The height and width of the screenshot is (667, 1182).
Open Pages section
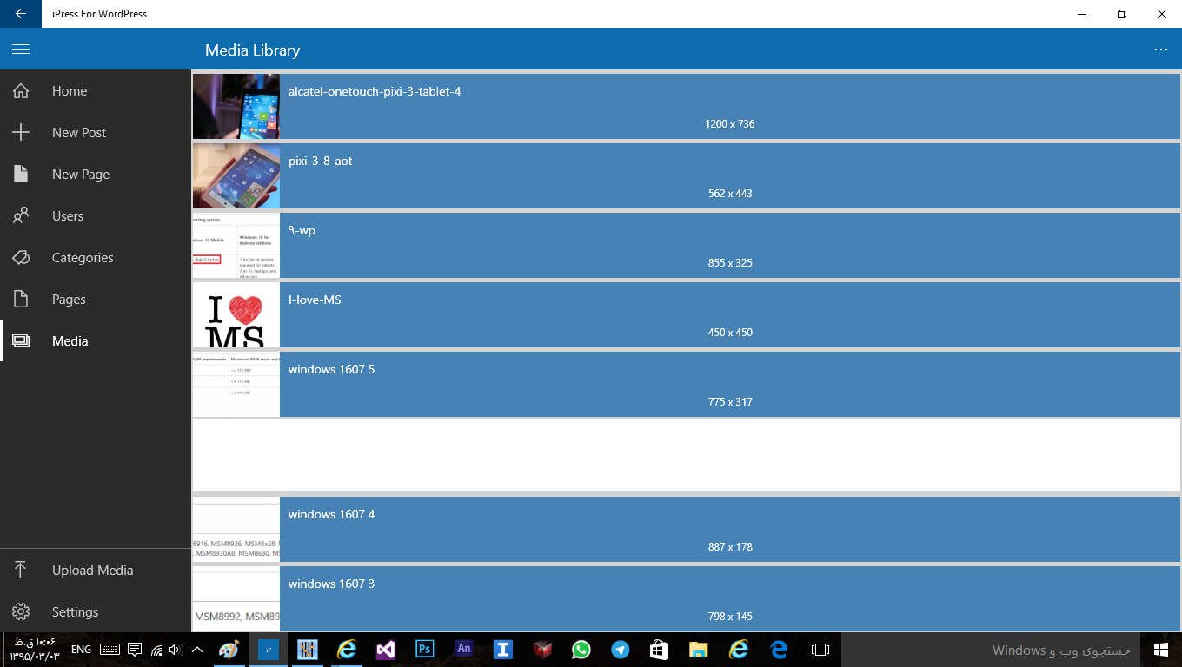tap(69, 300)
